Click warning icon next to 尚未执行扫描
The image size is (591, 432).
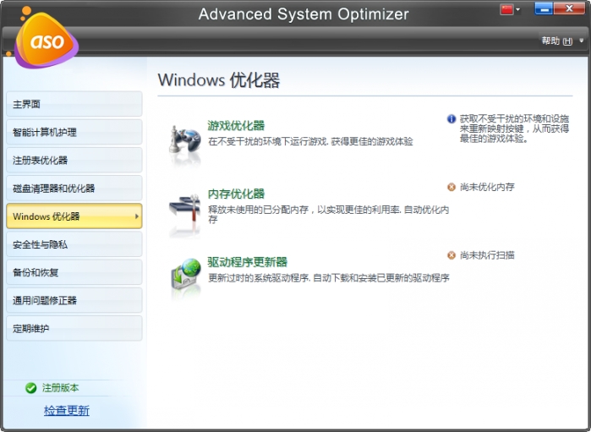(x=451, y=255)
